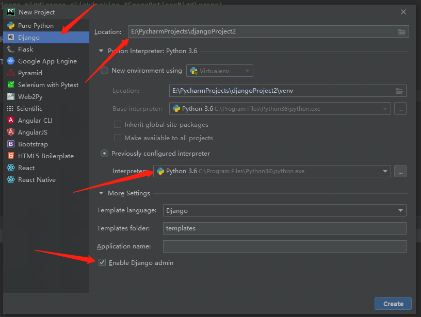Viewport: 421px width, 317px height.
Task: Click the Scientific grid icon
Action: tap(10, 108)
